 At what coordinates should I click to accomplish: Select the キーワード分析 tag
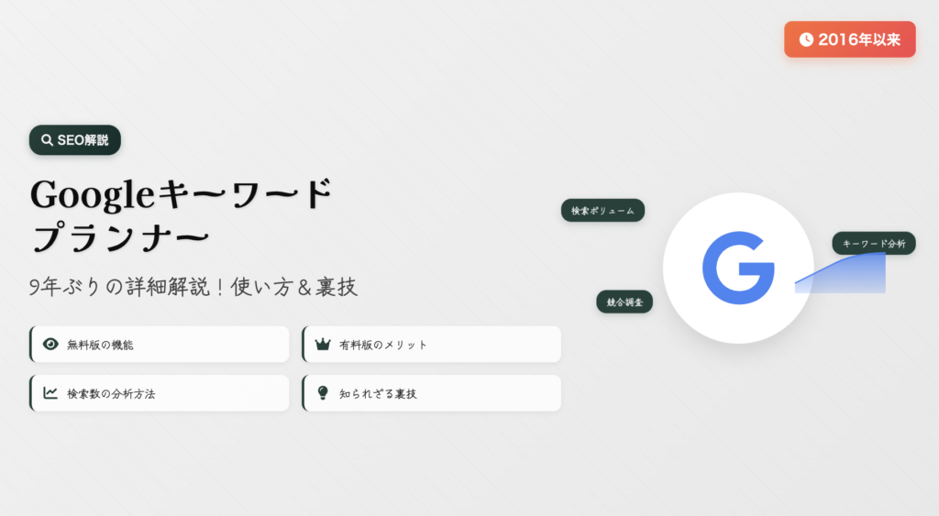point(874,244)
